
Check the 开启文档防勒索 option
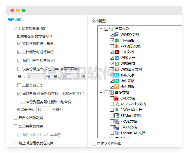(16, 118)
